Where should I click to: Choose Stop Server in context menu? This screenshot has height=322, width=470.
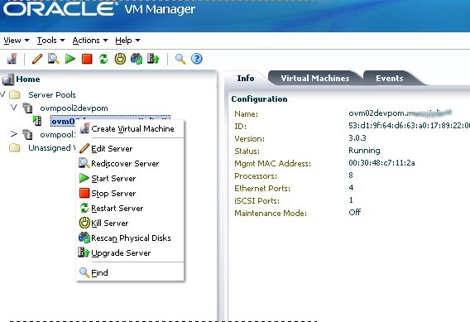pos(130,194)
